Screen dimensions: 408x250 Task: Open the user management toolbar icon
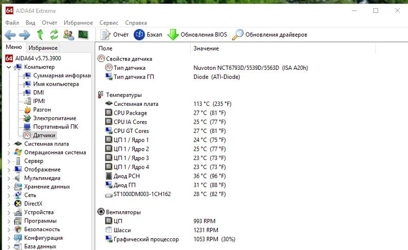69,35
